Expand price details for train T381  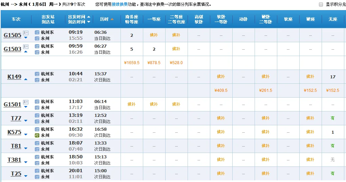(26, 162)
